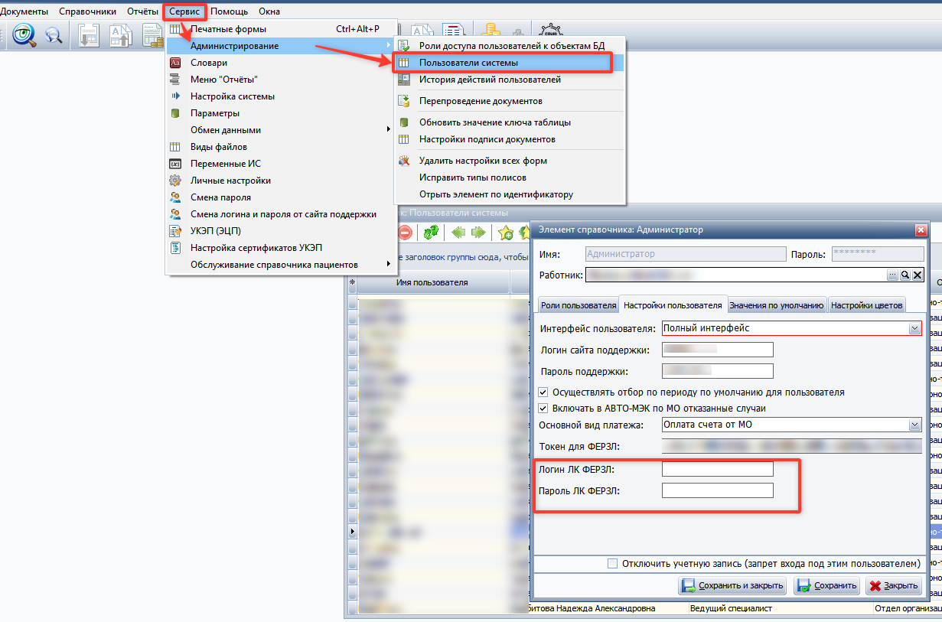This screenshot has height=622, width=942.
Task: Open 'Основной вид платежа' dropdown
Action: 914,425
